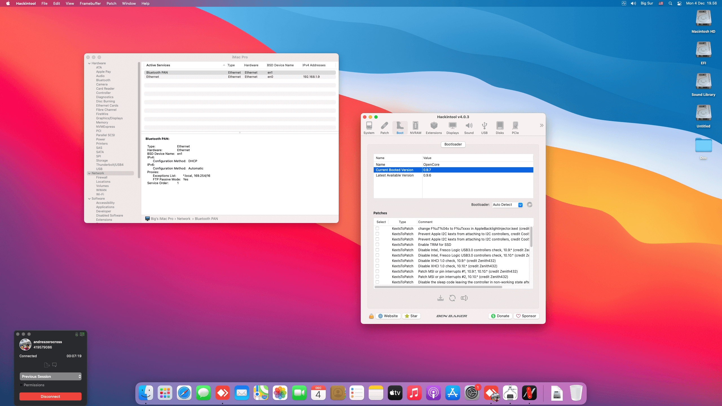Viewport: 722px width, 406px height.
Task: Open the Framebuffer menu
Action: [90, 3]
